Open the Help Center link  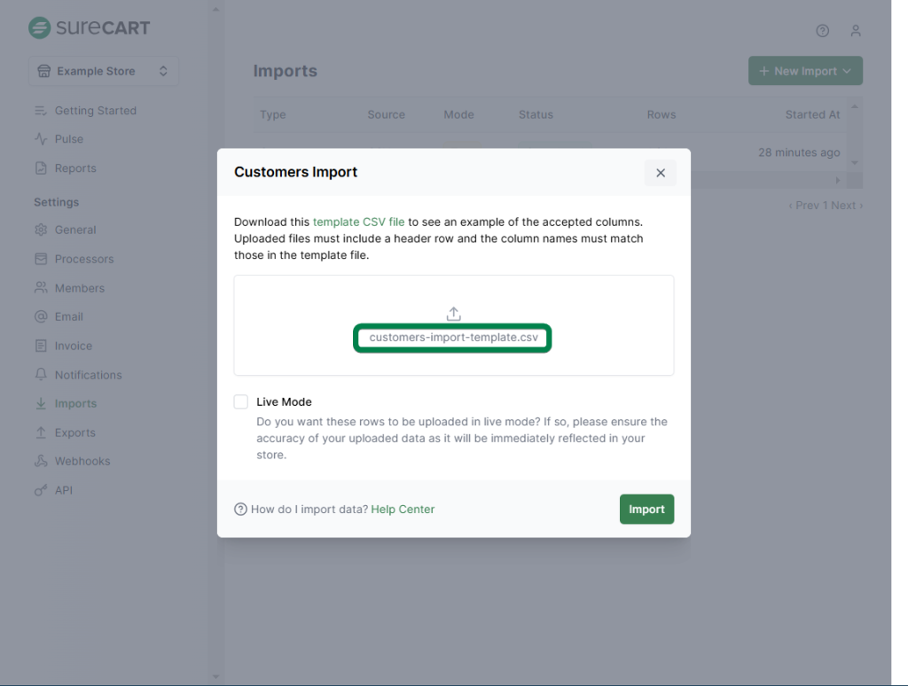(x=403, y=509)
